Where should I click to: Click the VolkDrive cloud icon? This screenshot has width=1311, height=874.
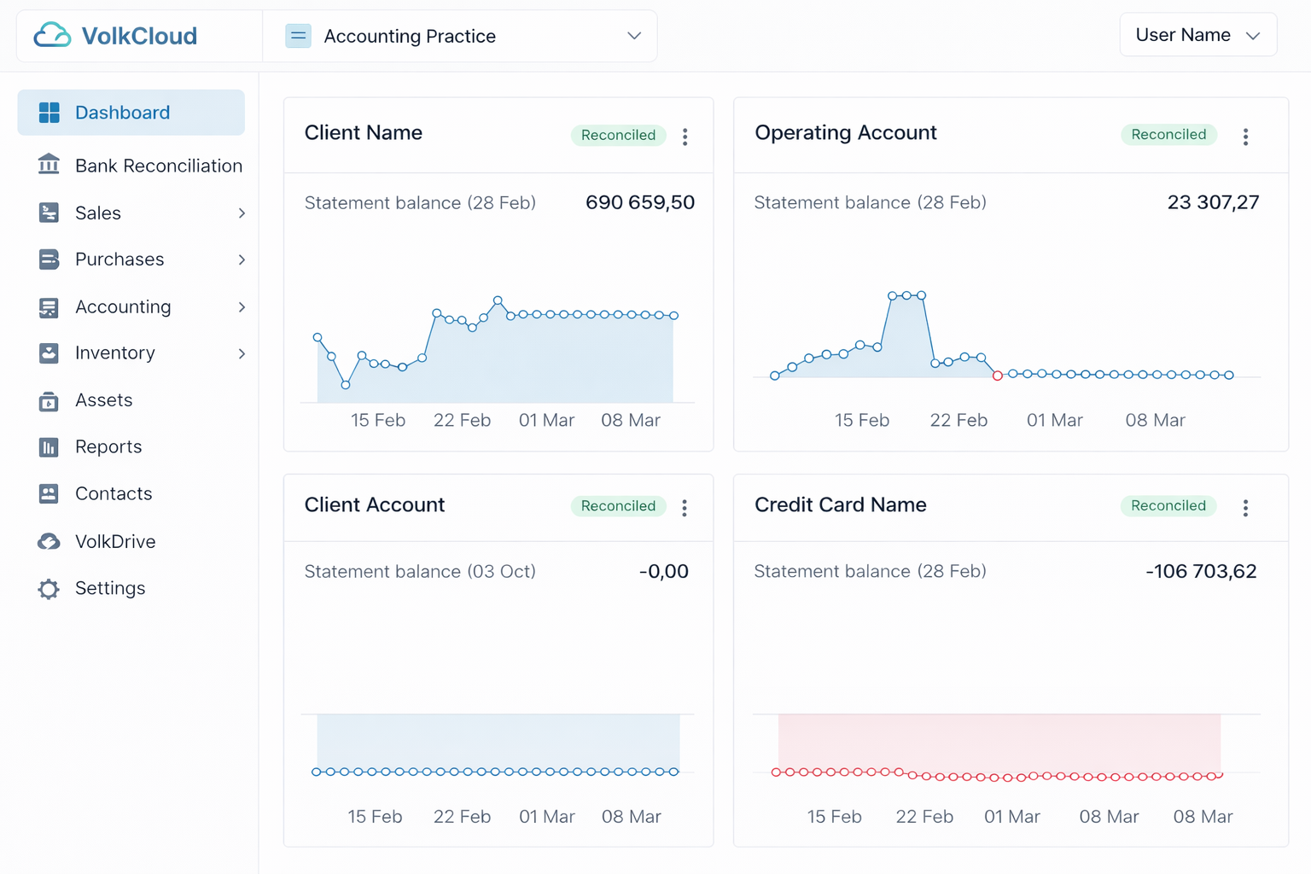coord(49,541)
